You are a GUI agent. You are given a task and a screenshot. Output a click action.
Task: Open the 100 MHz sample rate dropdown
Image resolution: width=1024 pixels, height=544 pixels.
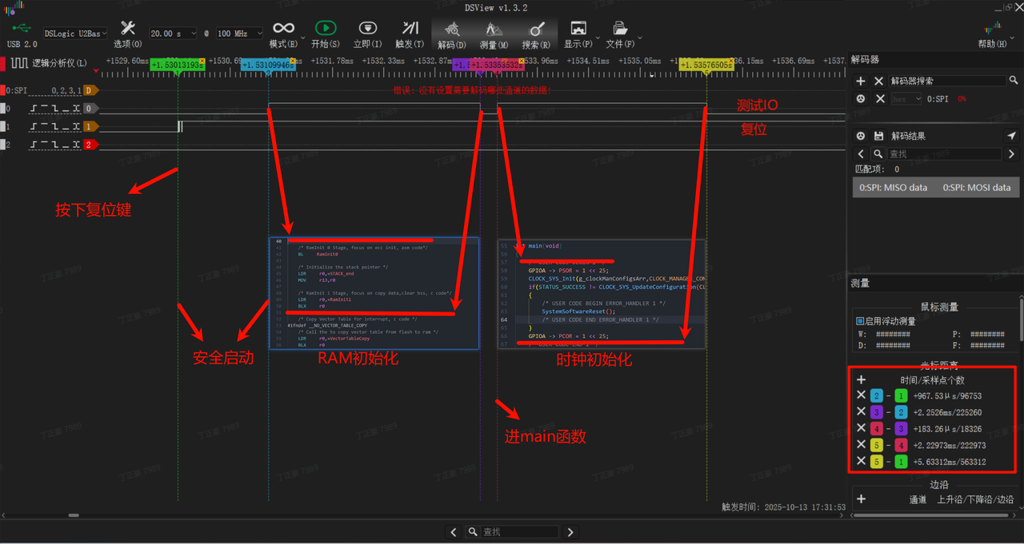point(238,34)
